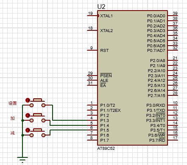The image size is (187, 165).
Task: Click the P1.3 pin label
Action: tap(105, 121)
